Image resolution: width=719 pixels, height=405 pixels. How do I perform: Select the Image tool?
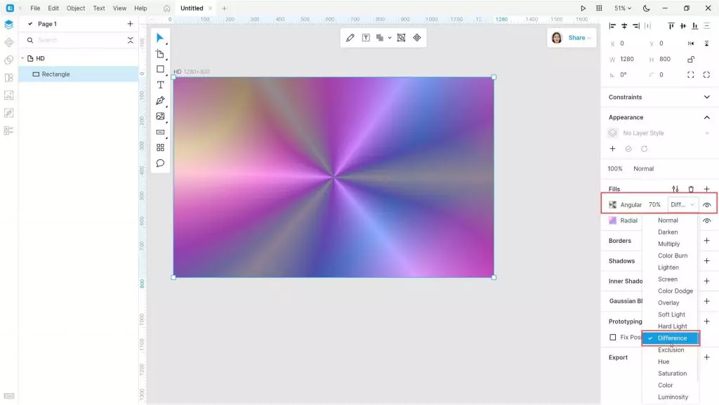[x=160, y=117]
